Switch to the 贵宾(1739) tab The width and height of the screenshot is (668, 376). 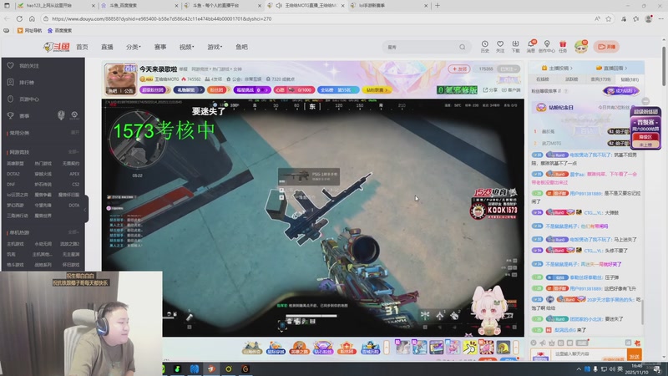(600, 79)
